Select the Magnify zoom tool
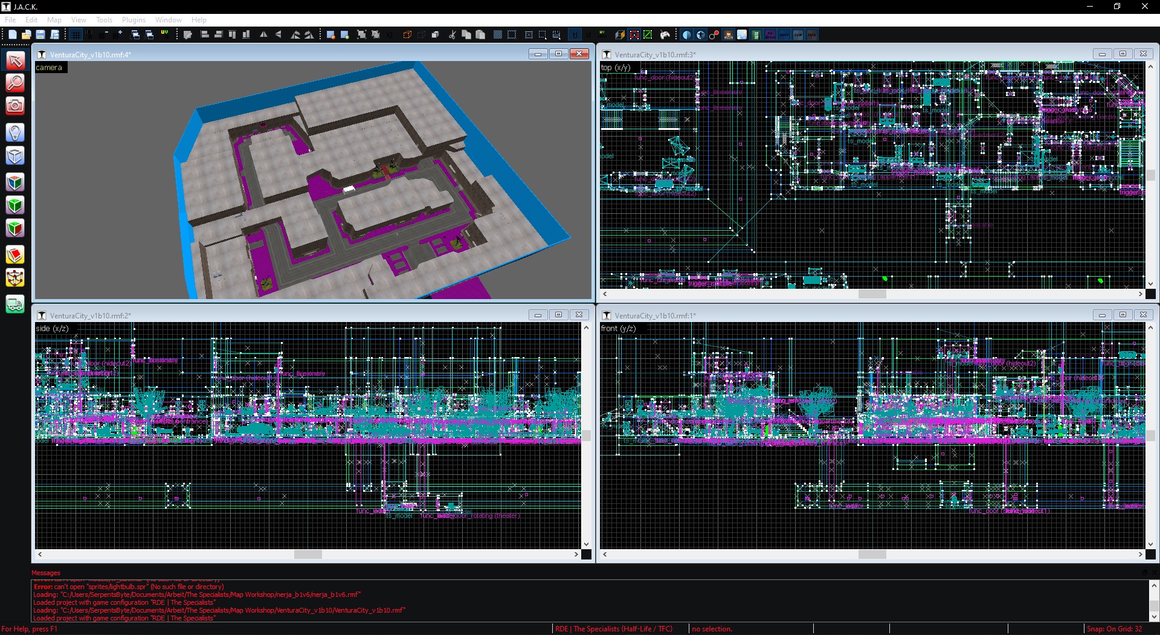This screenshot has width=1160, height=635. pyautogui.click(x=15, y=83)
